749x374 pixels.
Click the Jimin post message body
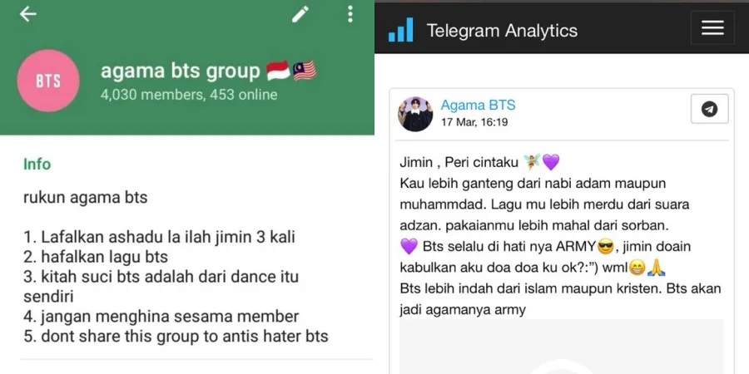[x=560, y=236]
